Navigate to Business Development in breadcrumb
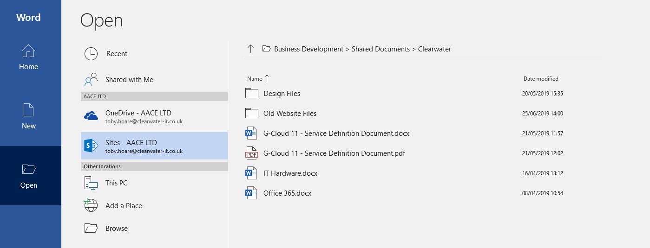This screenshot has width=650, height=248. click(x=309, y=49)
